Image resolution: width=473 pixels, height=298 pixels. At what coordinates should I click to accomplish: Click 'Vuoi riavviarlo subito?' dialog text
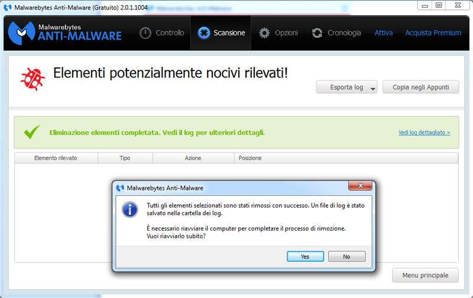click(x=176, y=236)
